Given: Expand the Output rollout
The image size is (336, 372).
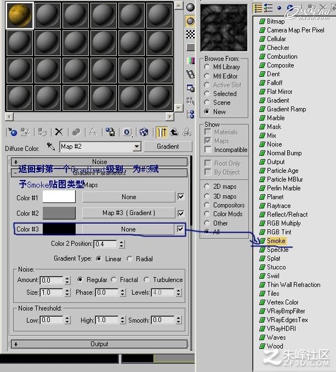Looking at the screenshot, I should [99, 344].
